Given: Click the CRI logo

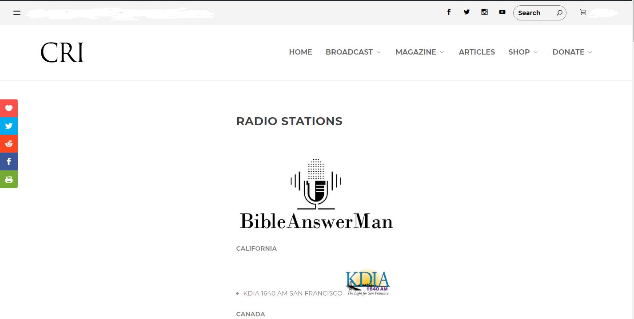Looking at the screenshot, I should pos(62,52).
